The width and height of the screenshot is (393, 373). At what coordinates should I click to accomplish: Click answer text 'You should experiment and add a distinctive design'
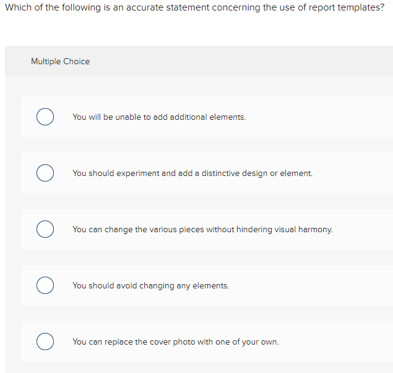[x=170, y=173]
